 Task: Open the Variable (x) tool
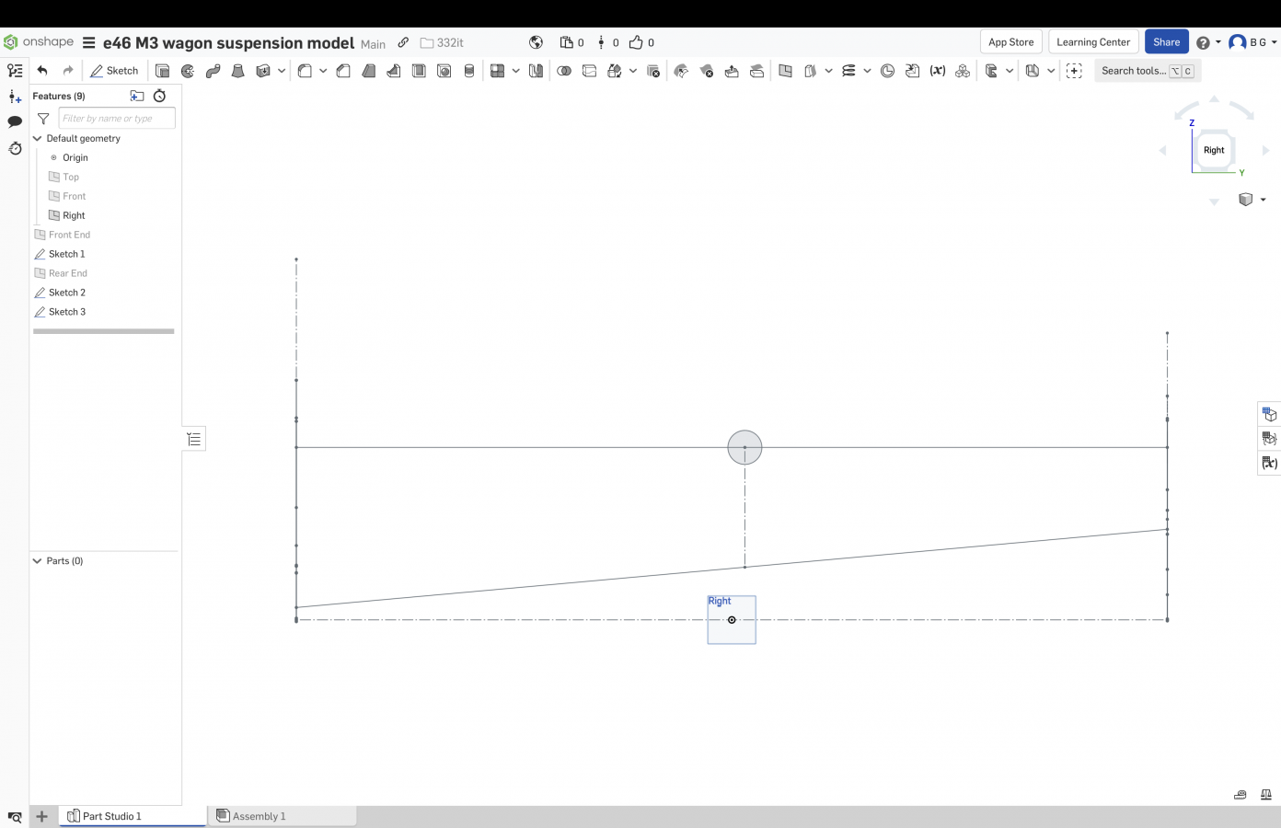tap(937, 71)
